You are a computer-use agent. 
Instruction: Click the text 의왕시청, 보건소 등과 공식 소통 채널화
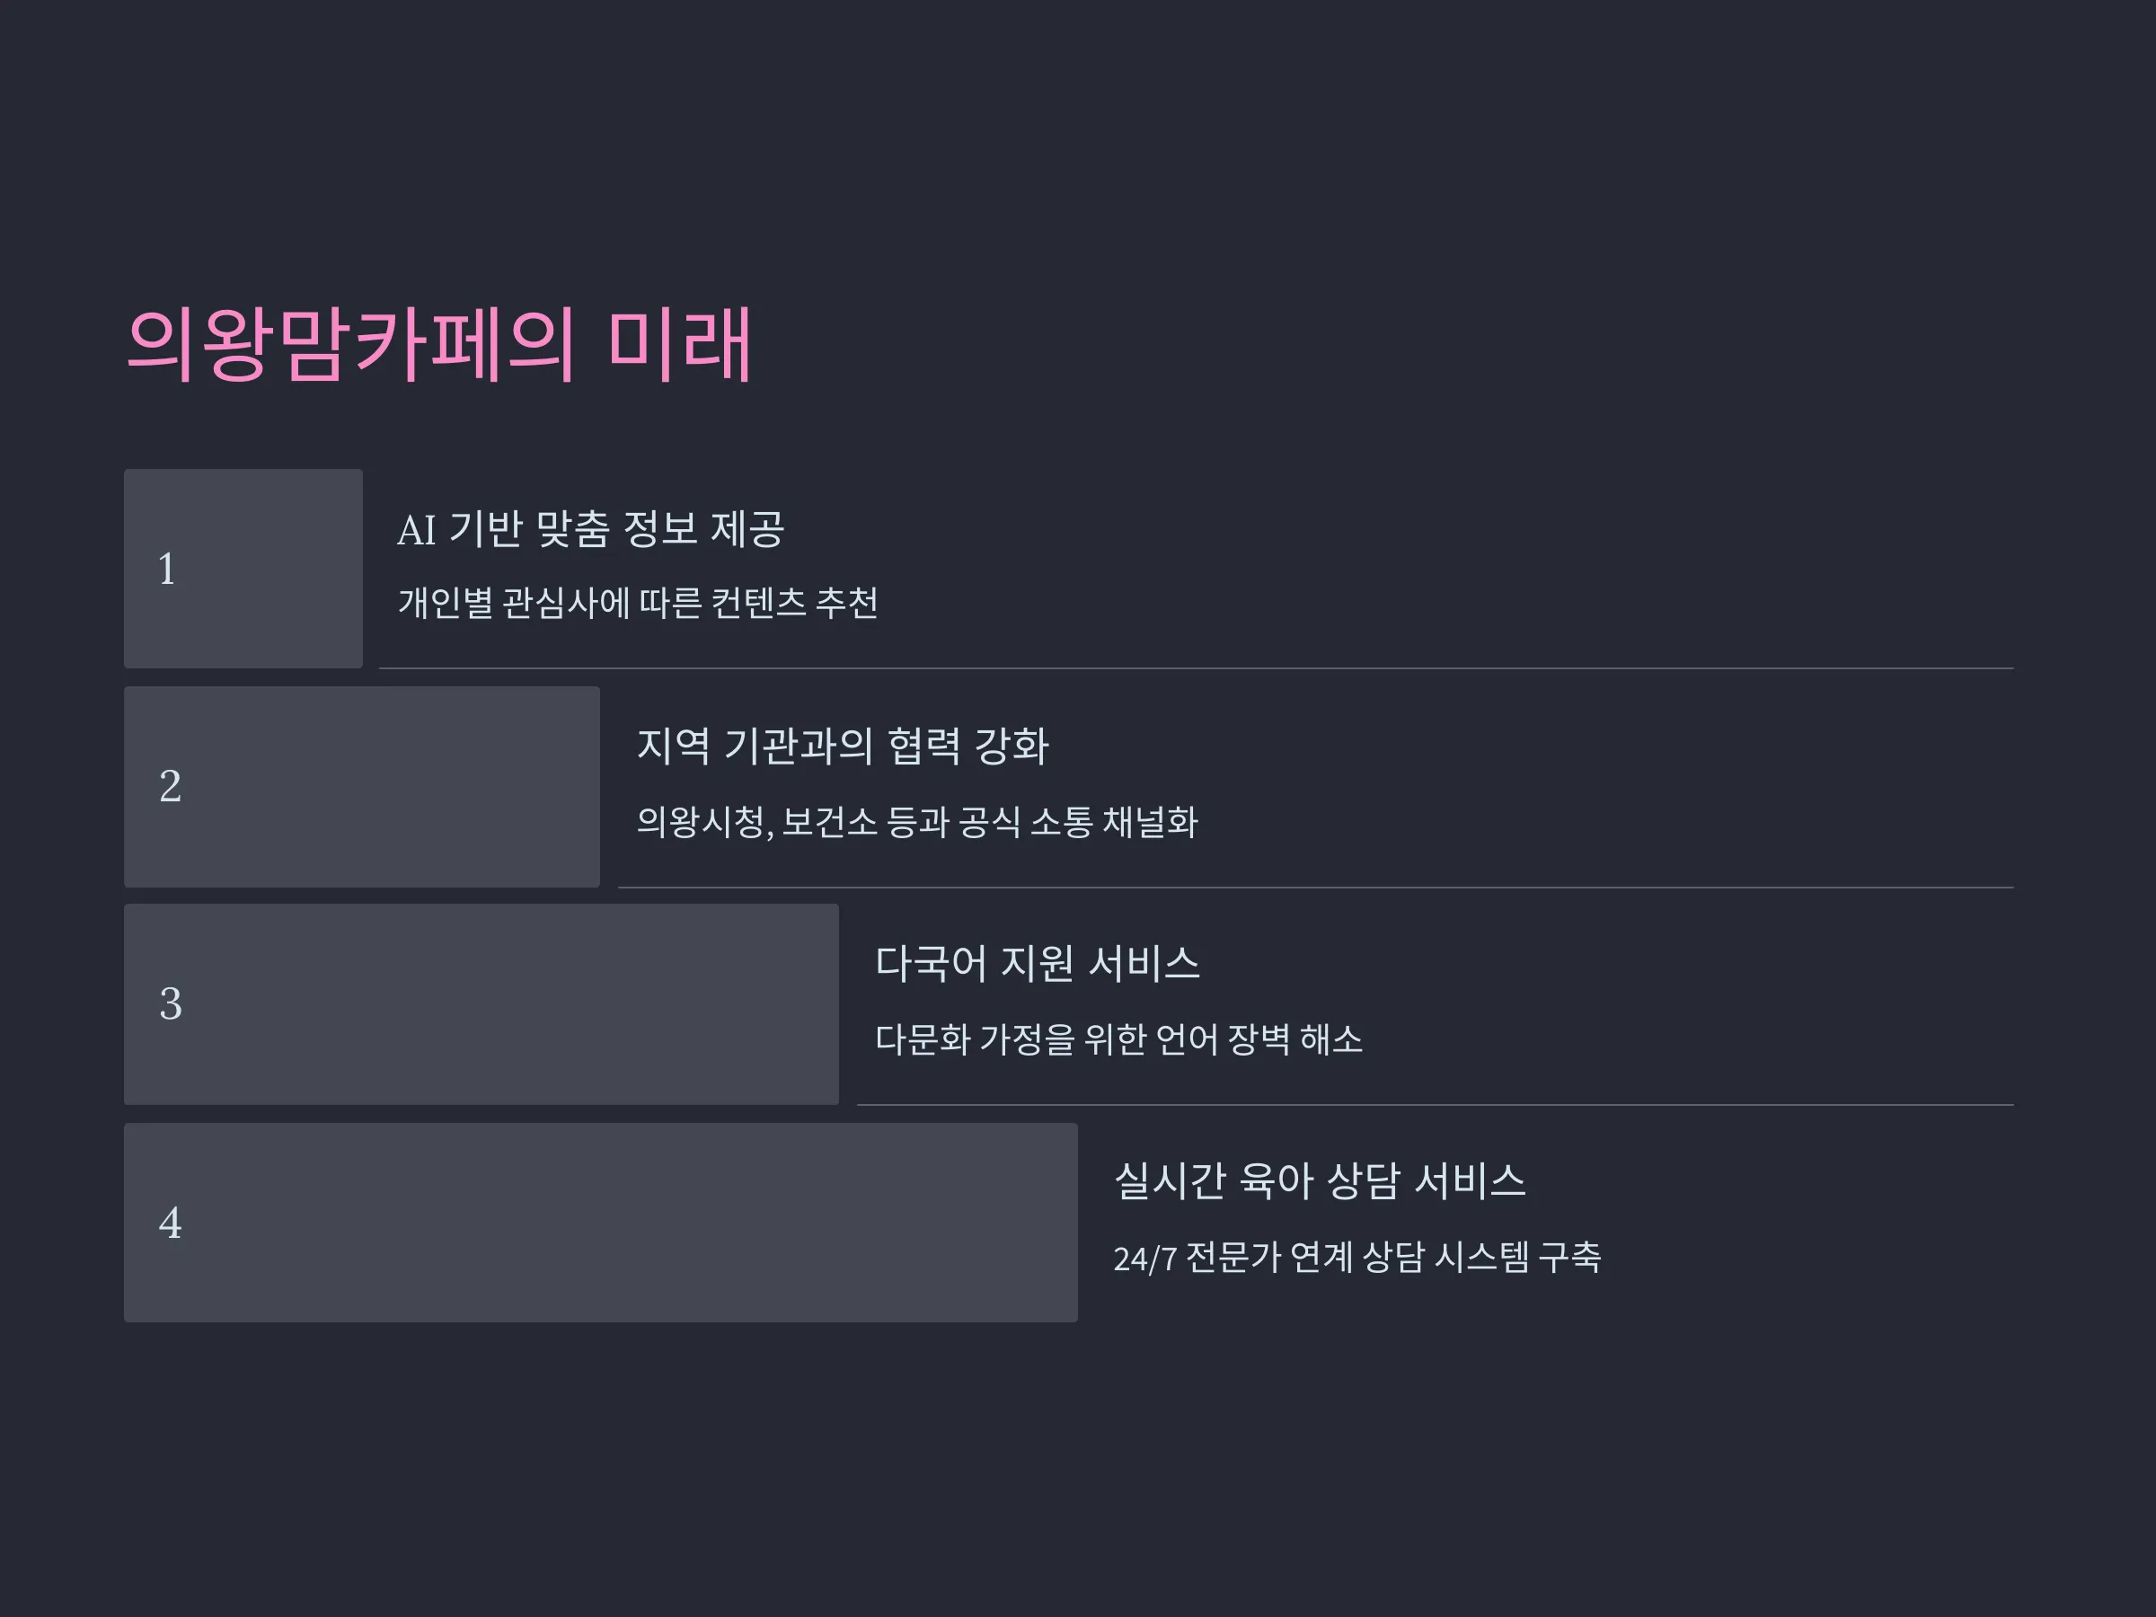916,822
